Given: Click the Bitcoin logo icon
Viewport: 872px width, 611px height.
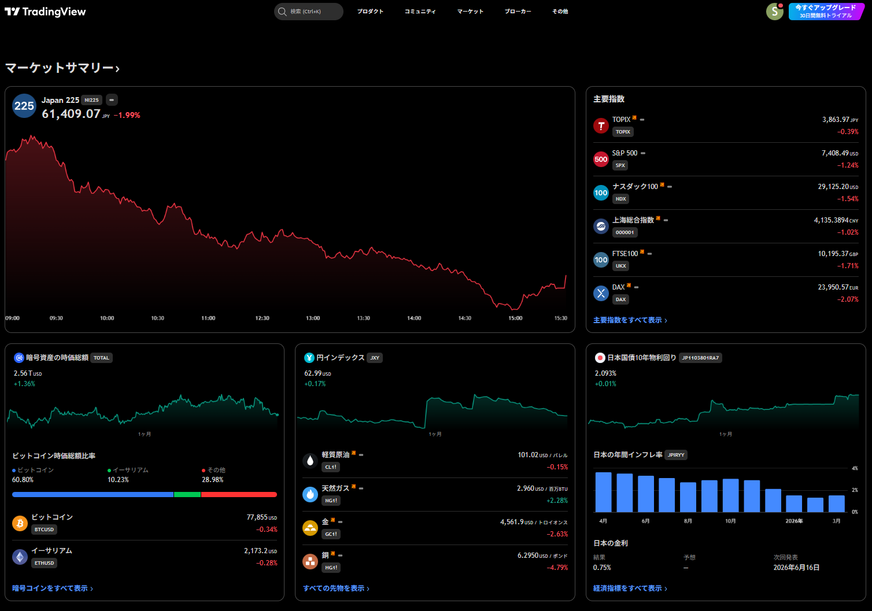Looking at the screenshot, I should tap(20, 523).
